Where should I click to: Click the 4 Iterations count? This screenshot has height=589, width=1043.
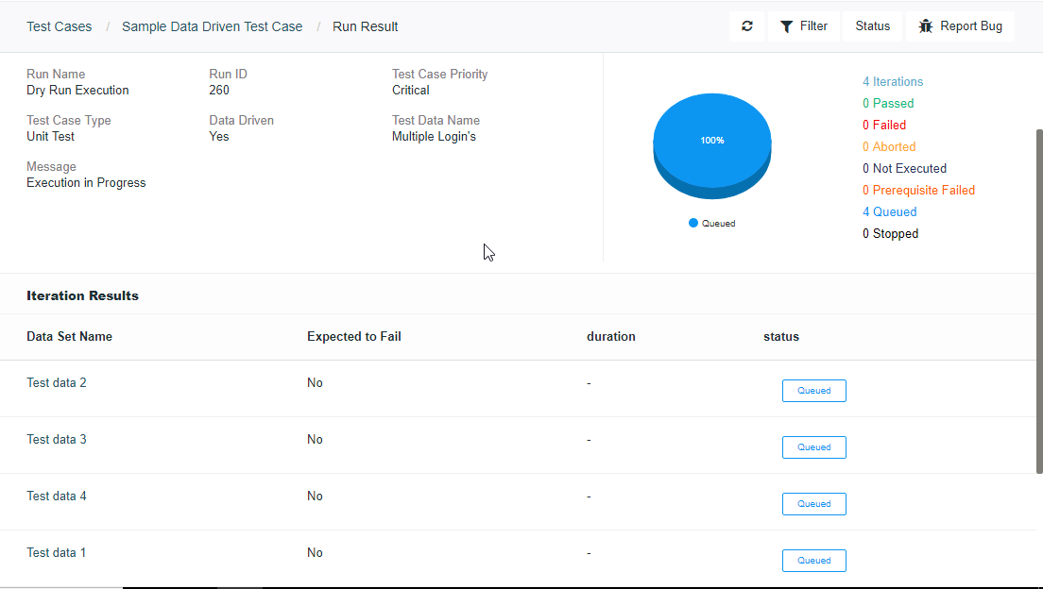(893, 82)
